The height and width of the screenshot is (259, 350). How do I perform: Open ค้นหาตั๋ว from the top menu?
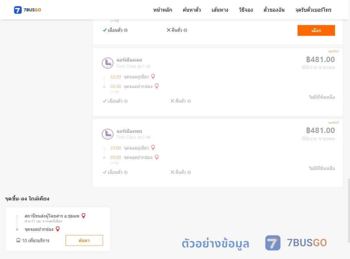point(192,10)
